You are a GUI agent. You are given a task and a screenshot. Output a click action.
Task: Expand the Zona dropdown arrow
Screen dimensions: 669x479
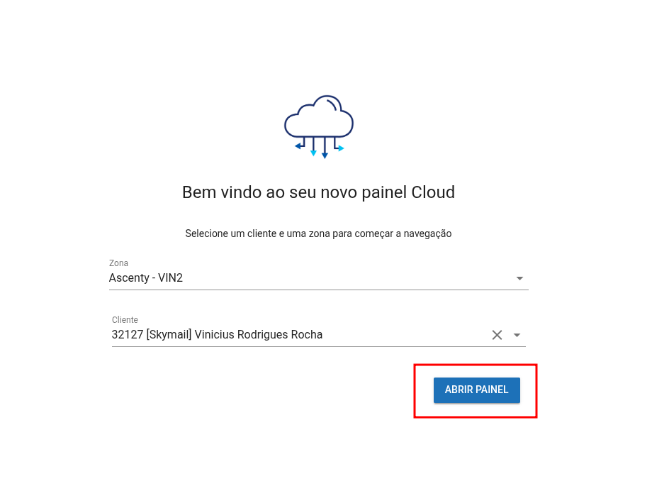(519, 278)
